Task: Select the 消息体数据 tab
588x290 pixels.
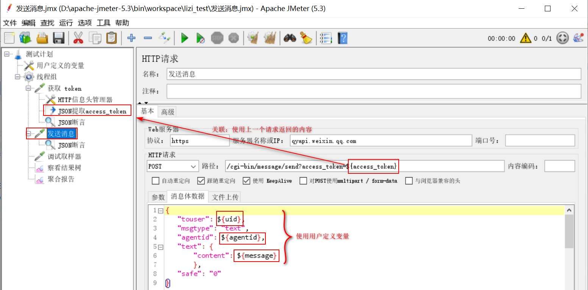Action: click(187, 196)
